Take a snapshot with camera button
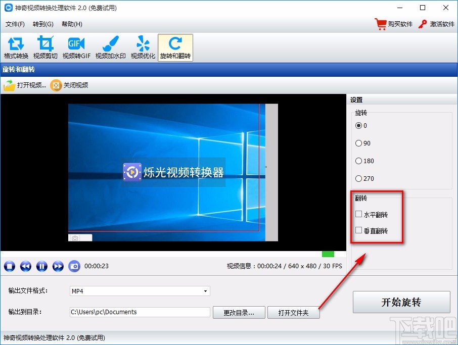This screenshot has width=458, height=345. (74, 266)
